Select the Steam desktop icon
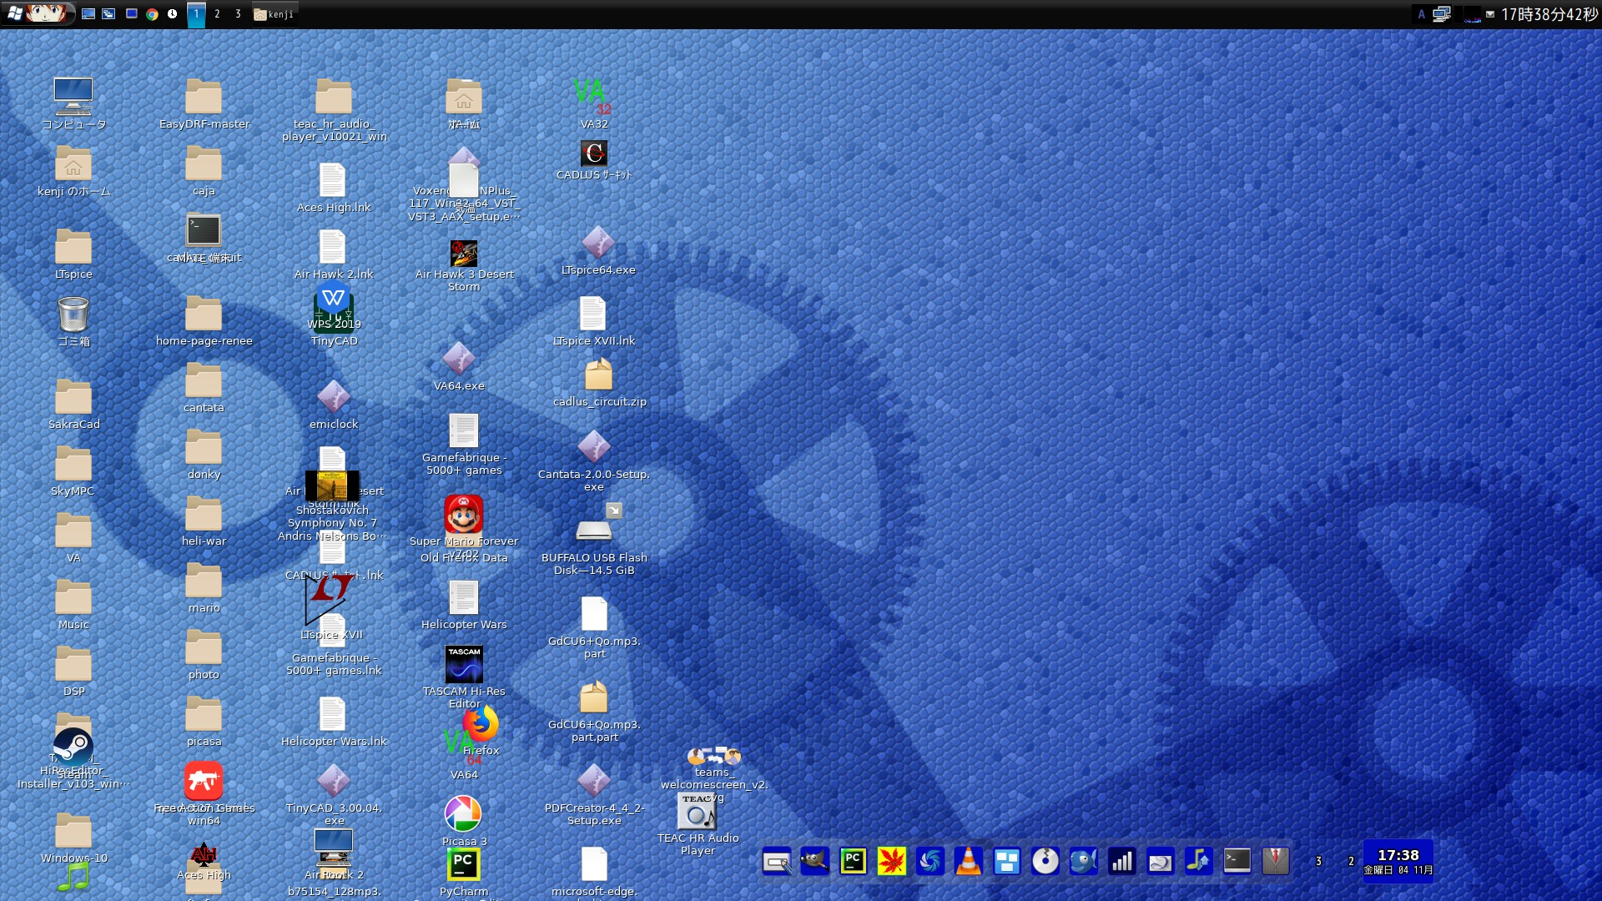This screenshot has height=901, width=1602. tap(73, 746)
